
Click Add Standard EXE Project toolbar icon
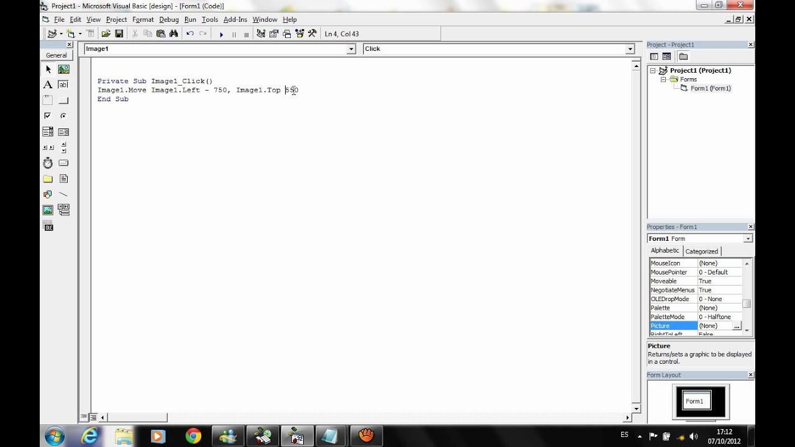(52, 34)
